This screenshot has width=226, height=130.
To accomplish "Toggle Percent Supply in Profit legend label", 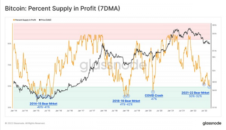I will point(26,20).
